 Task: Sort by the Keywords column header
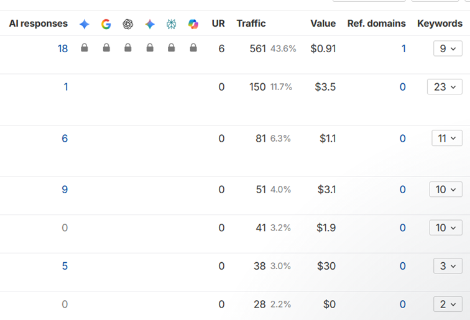pos(440,24)
